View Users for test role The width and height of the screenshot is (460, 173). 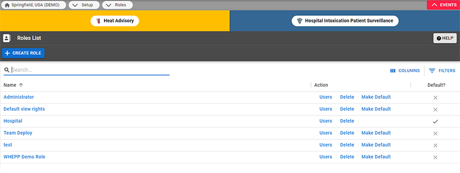pos(326,145)
